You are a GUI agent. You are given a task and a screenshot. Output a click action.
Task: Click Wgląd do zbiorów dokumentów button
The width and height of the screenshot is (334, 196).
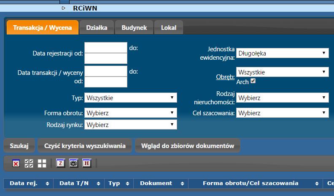pyautogui.click(x=188, y=146)
